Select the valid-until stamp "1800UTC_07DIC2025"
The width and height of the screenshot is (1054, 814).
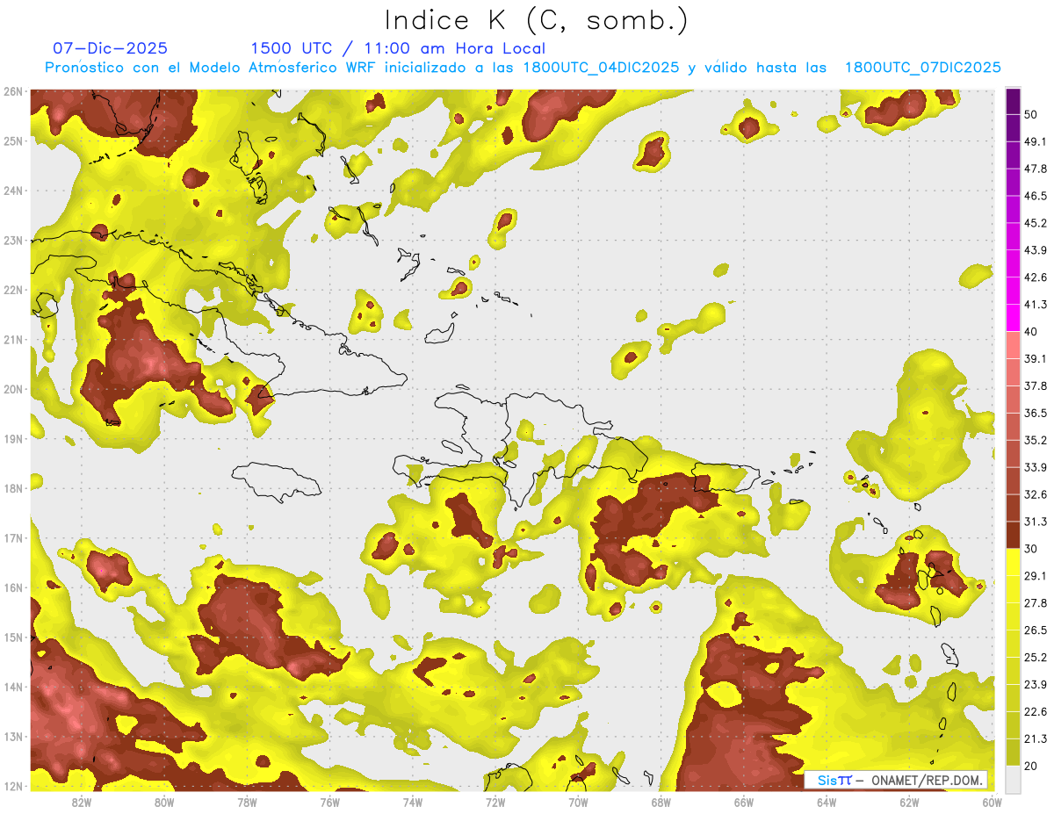[x=922, y=68]
